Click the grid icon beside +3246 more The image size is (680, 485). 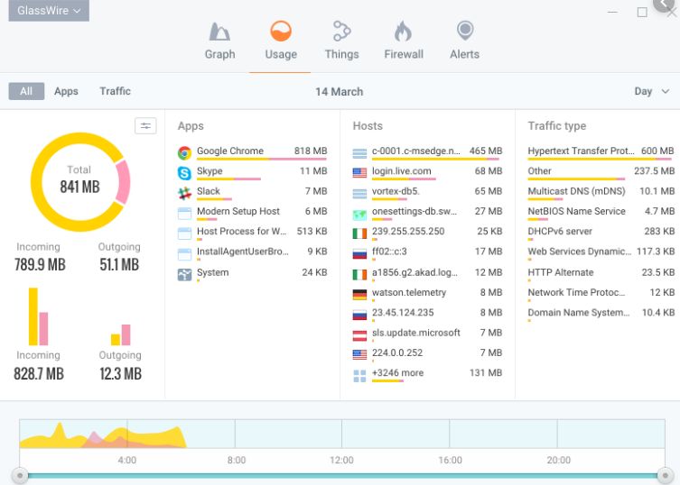coord(359,376)
